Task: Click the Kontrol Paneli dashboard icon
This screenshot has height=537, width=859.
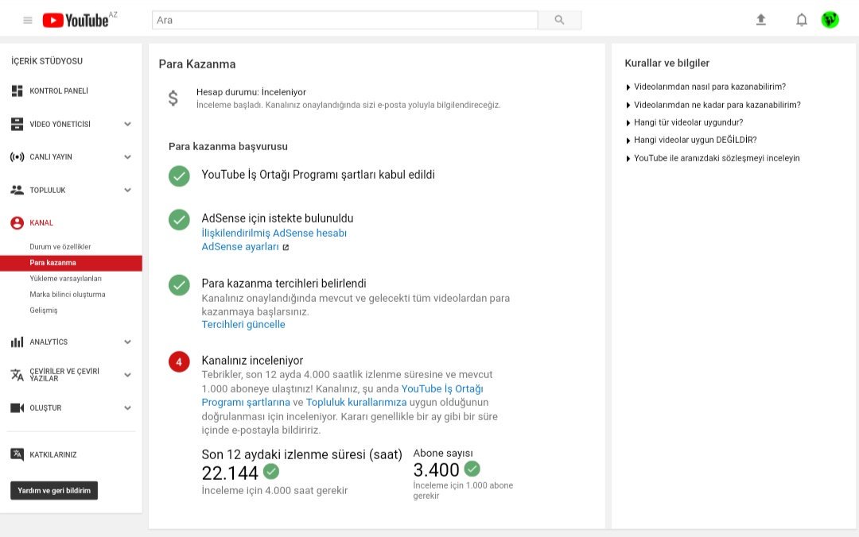Action: [17, 91]
